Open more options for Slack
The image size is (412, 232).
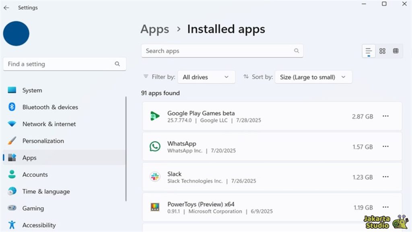[385, 177]
